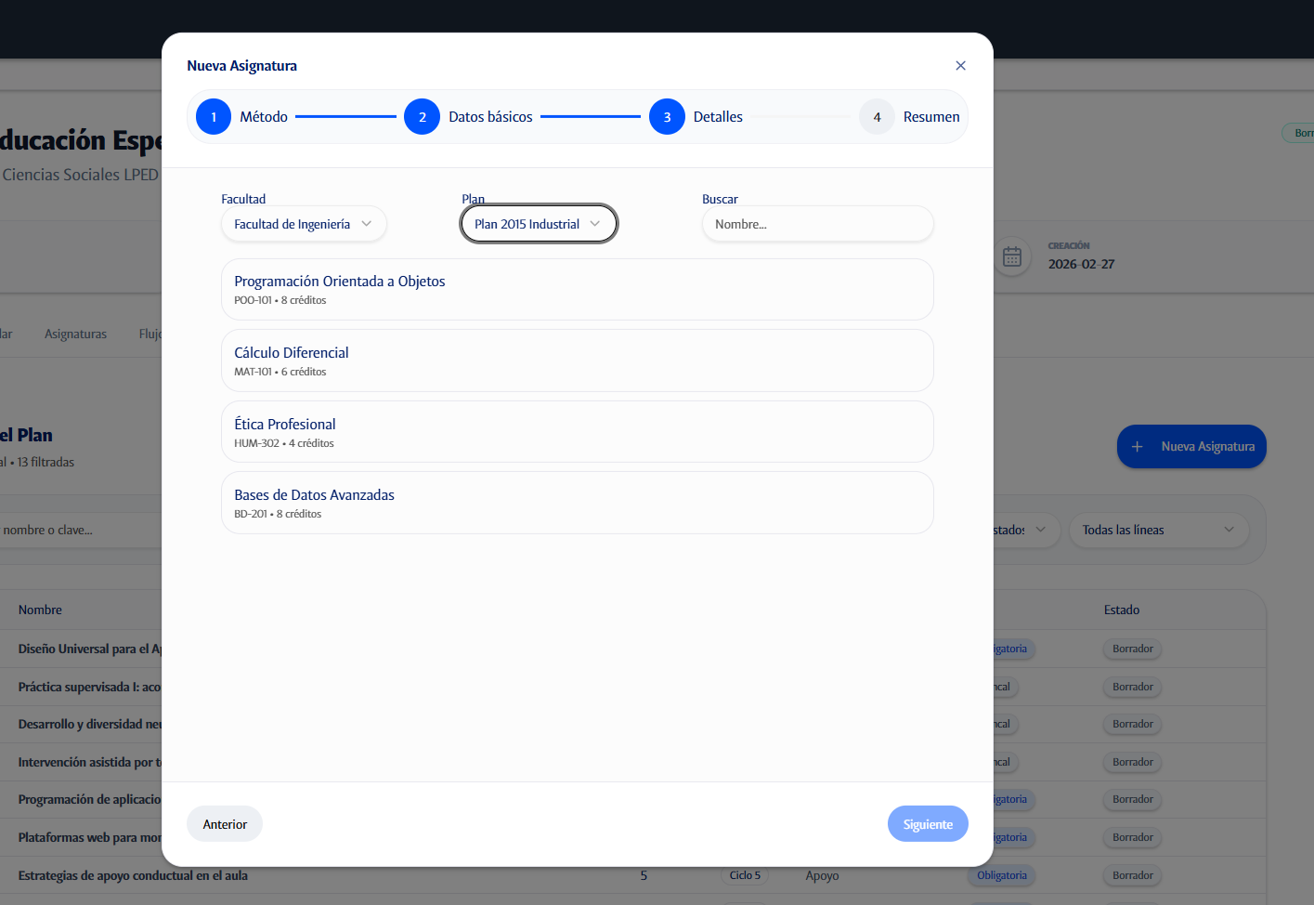Click Borrador badge in Desarrollo y diversidad row

tap(1133, 724)
